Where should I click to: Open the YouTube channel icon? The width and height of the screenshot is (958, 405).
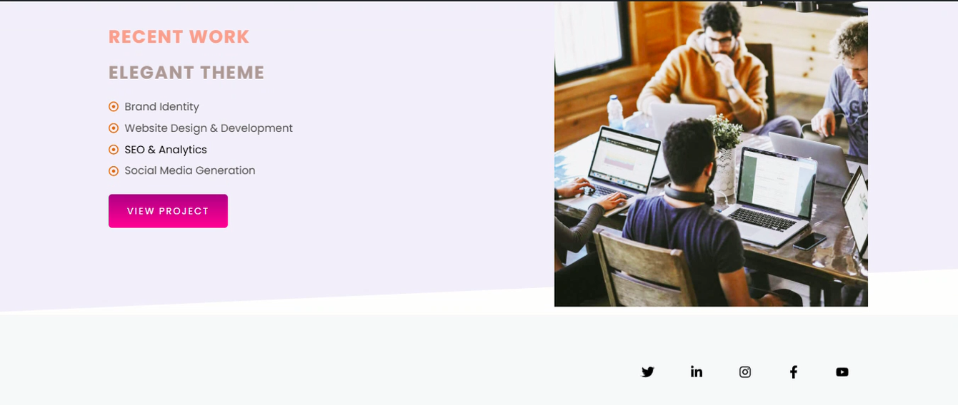[x=842, y=371]
